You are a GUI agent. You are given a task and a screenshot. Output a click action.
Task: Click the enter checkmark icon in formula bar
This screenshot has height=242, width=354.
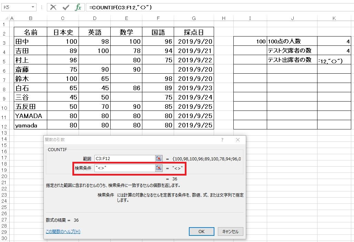[x=66, y=7]
